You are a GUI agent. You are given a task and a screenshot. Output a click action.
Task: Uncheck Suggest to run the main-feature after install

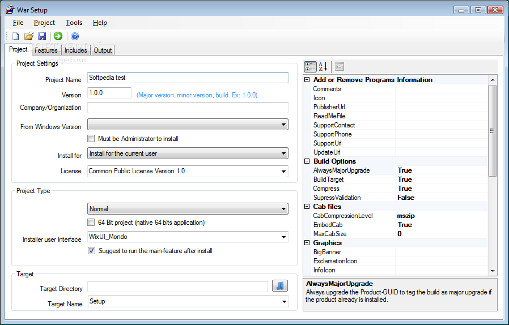[x=91, y=251]
